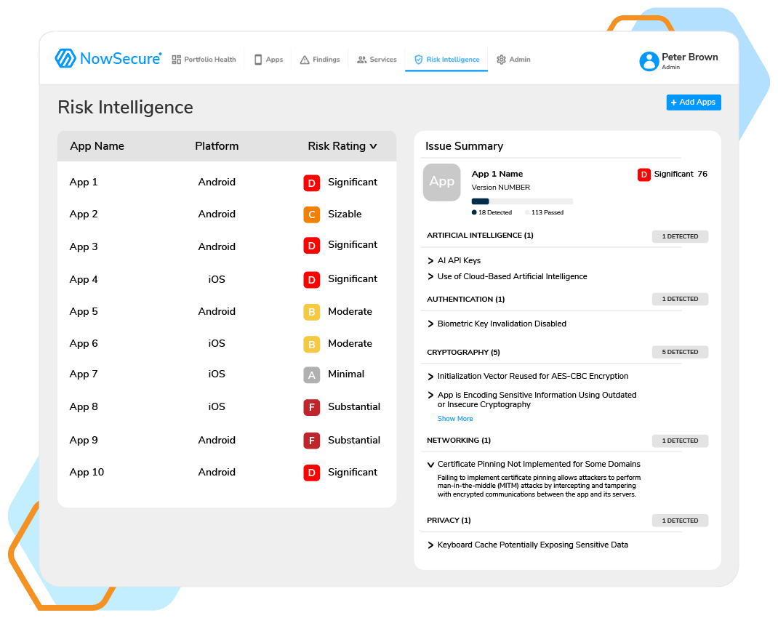Click the gray App placeholder thumbnail

[441, 182]
